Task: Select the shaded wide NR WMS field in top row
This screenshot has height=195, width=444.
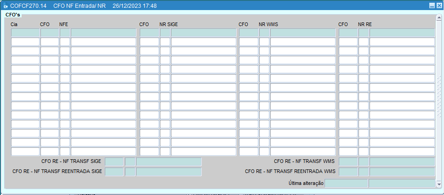Action: [303, 33]
